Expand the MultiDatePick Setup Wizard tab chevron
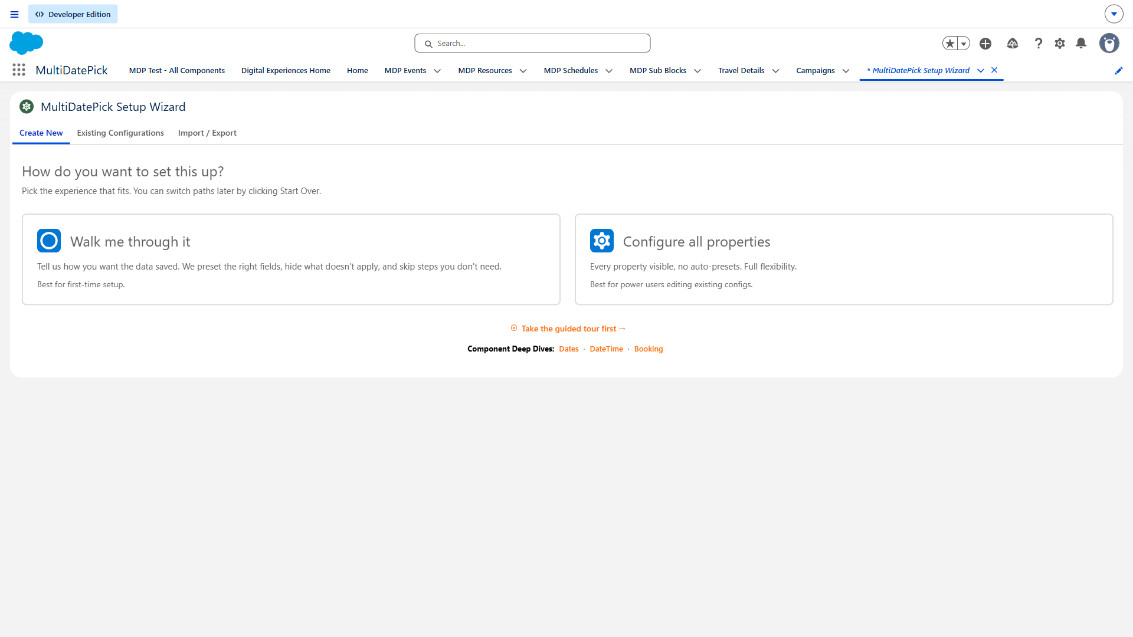Viewport: 1133px width, 637px height. (981, 71)
